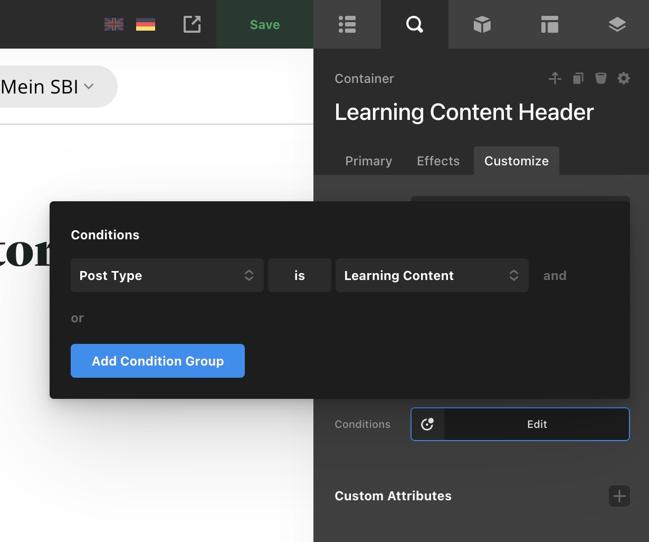The image size is (649, 542).
Task: Switch language to English via UK flag
Action: (114, 24)
